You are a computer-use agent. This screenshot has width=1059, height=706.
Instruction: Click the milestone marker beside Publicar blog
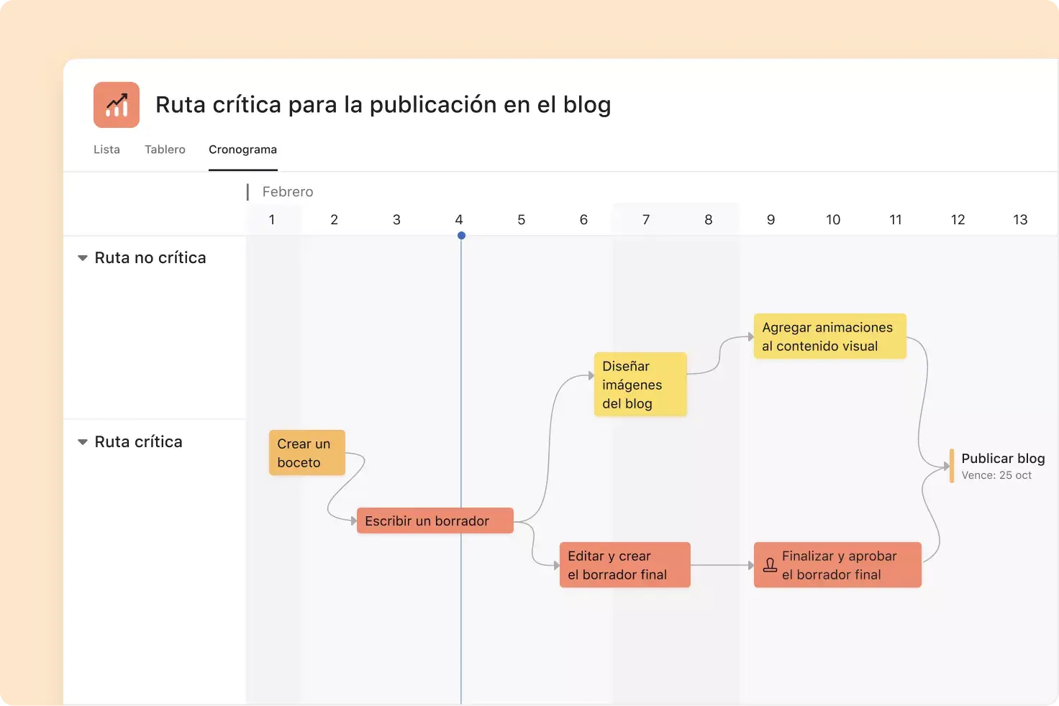pyautogui.click(x=951, y=466)
